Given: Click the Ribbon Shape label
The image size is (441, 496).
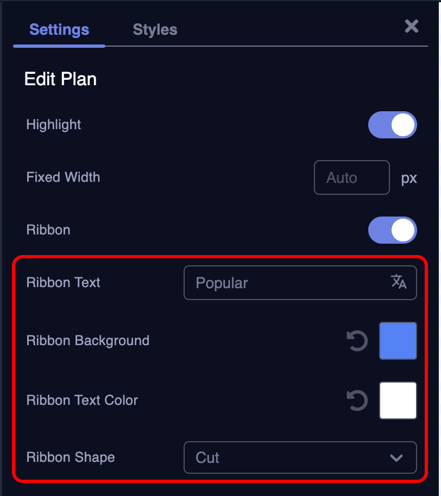Looking at the screenshot, I should (71, 457).
